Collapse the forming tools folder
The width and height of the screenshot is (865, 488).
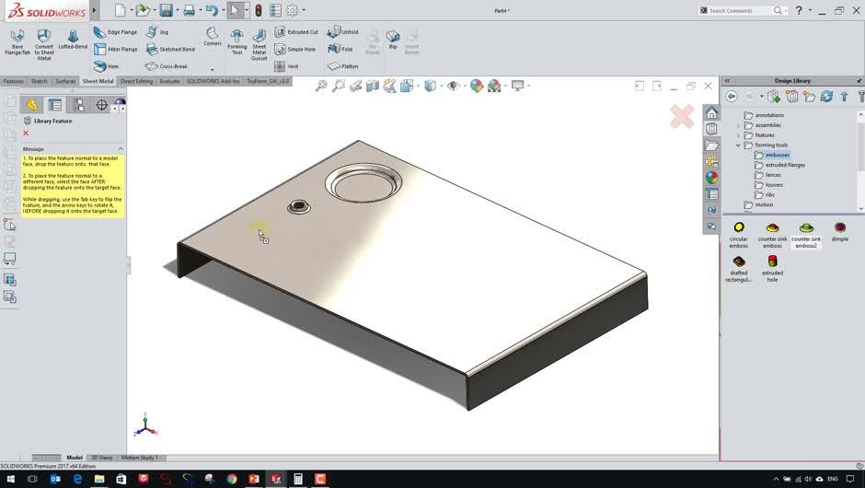click(738, 145)
